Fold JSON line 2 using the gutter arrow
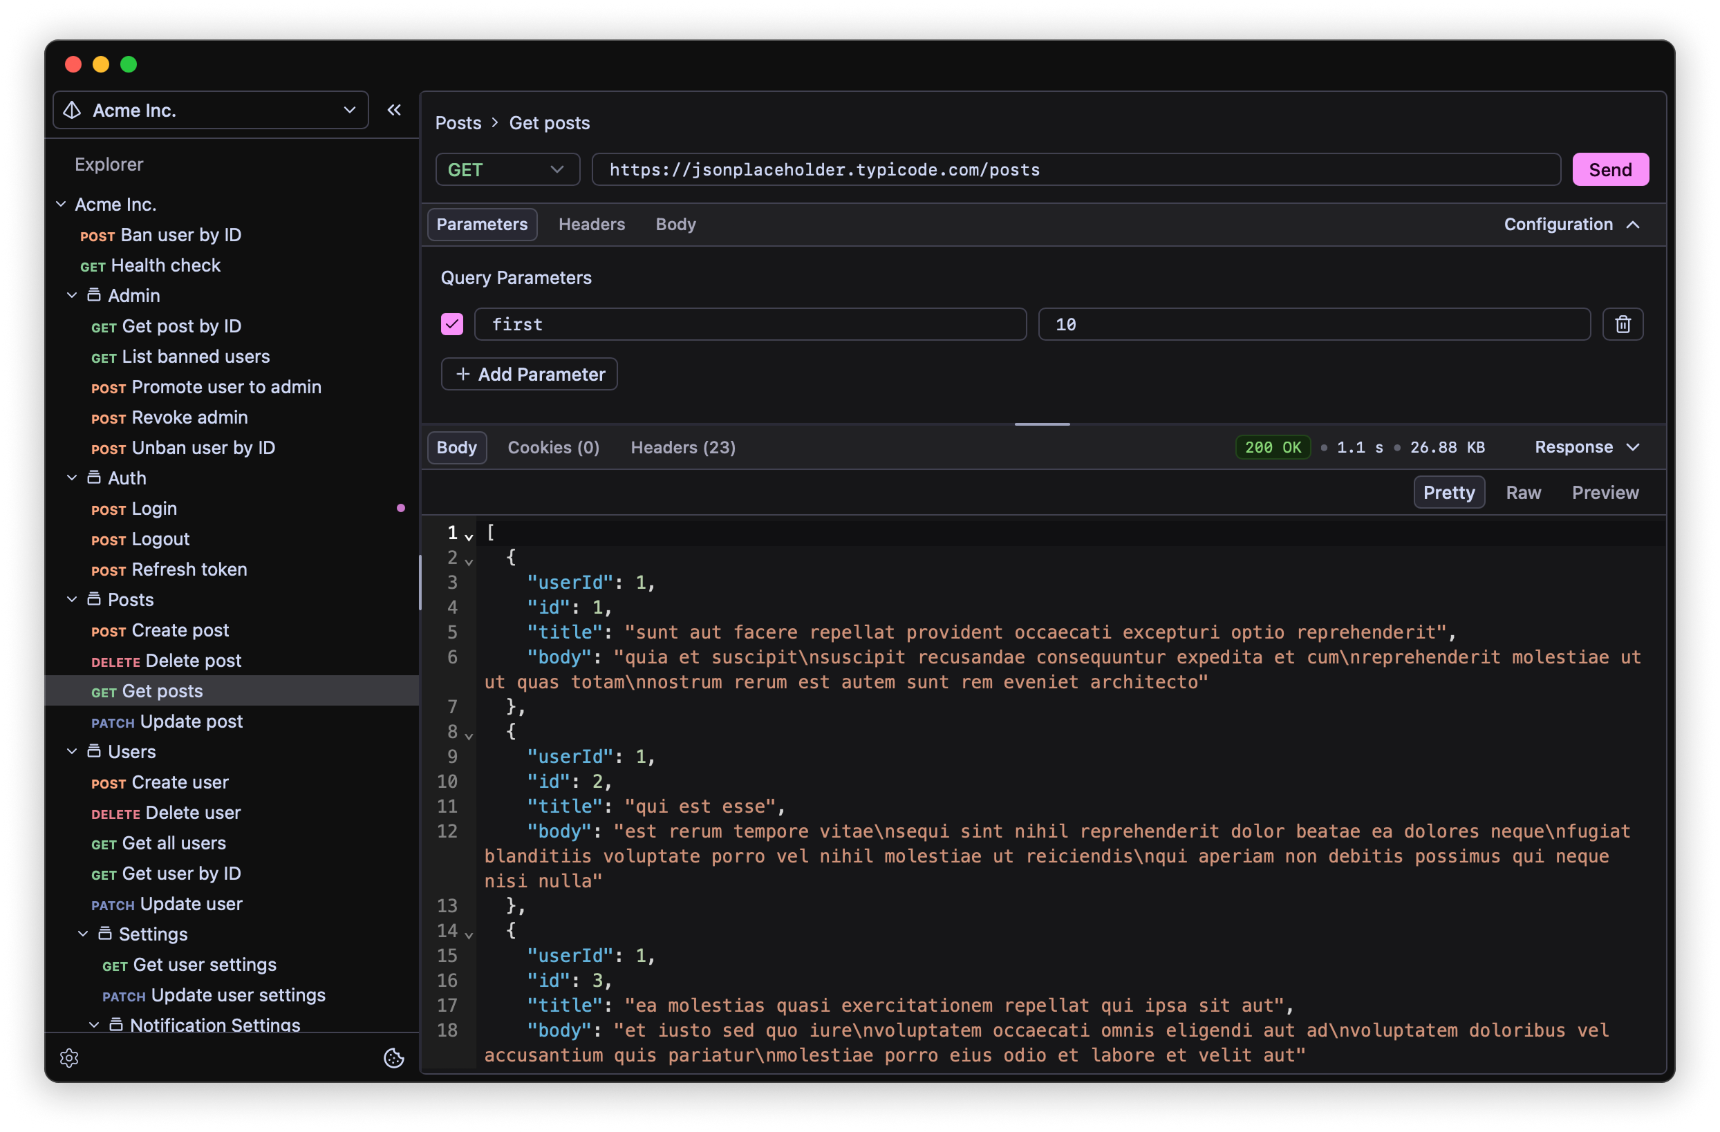The image size is (1720, 1132). coord(469,561)
